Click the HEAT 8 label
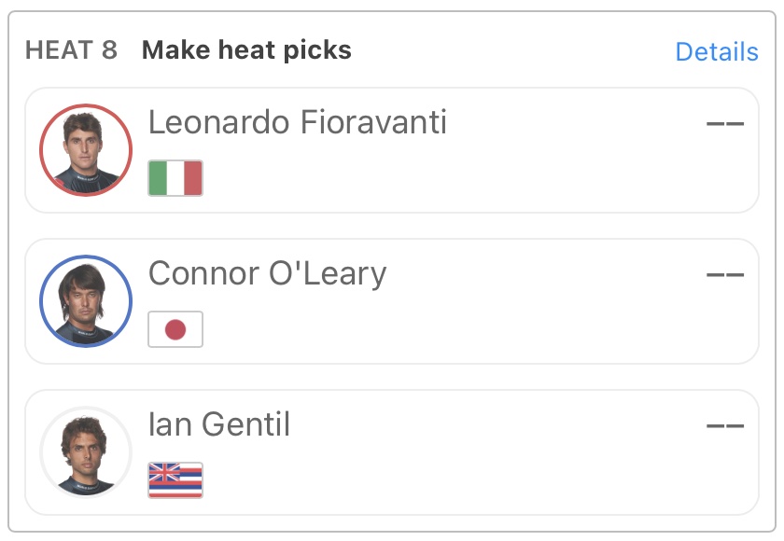784x541 pixels. click(71, 50)
